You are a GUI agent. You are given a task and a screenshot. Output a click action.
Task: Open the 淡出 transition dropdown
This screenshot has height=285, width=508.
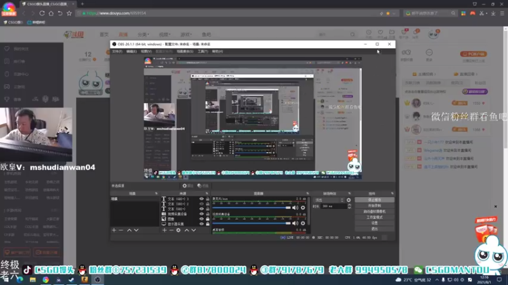click(329, 200)
